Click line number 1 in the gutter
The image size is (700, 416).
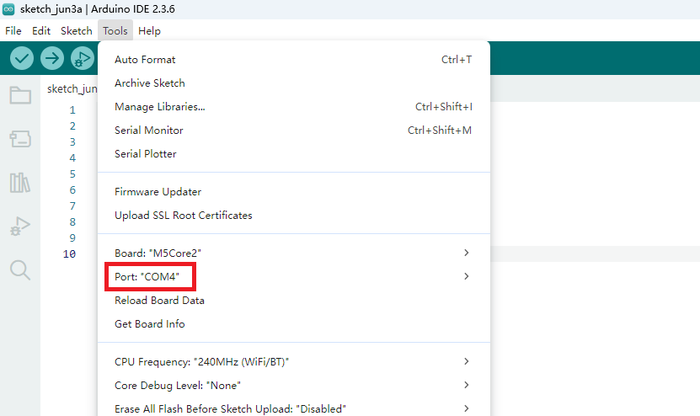coord(72,109)
